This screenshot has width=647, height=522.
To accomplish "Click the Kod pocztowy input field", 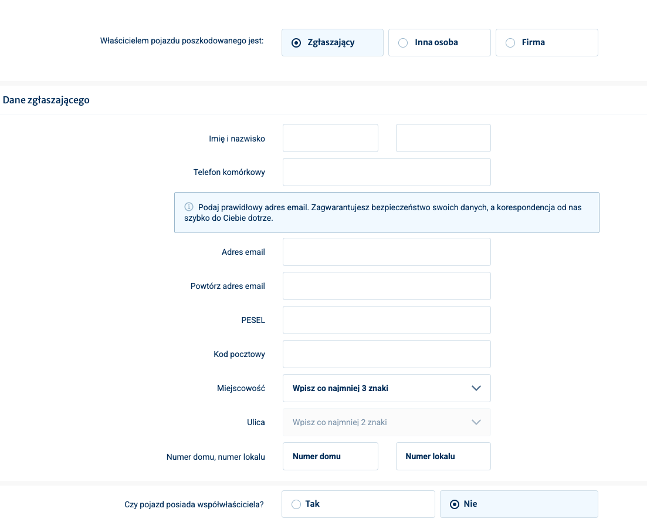I will (387, 354).
